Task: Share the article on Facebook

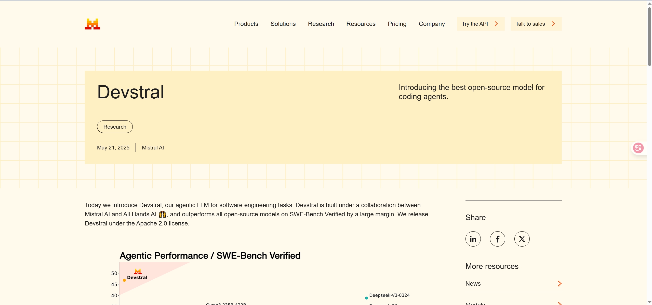Action: point(497,239)
